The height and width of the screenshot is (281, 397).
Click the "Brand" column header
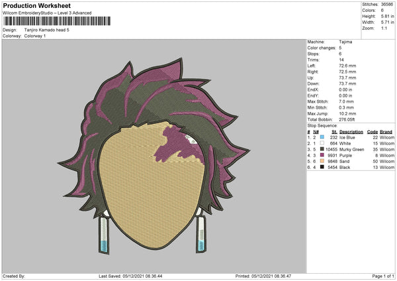(386, 132)
